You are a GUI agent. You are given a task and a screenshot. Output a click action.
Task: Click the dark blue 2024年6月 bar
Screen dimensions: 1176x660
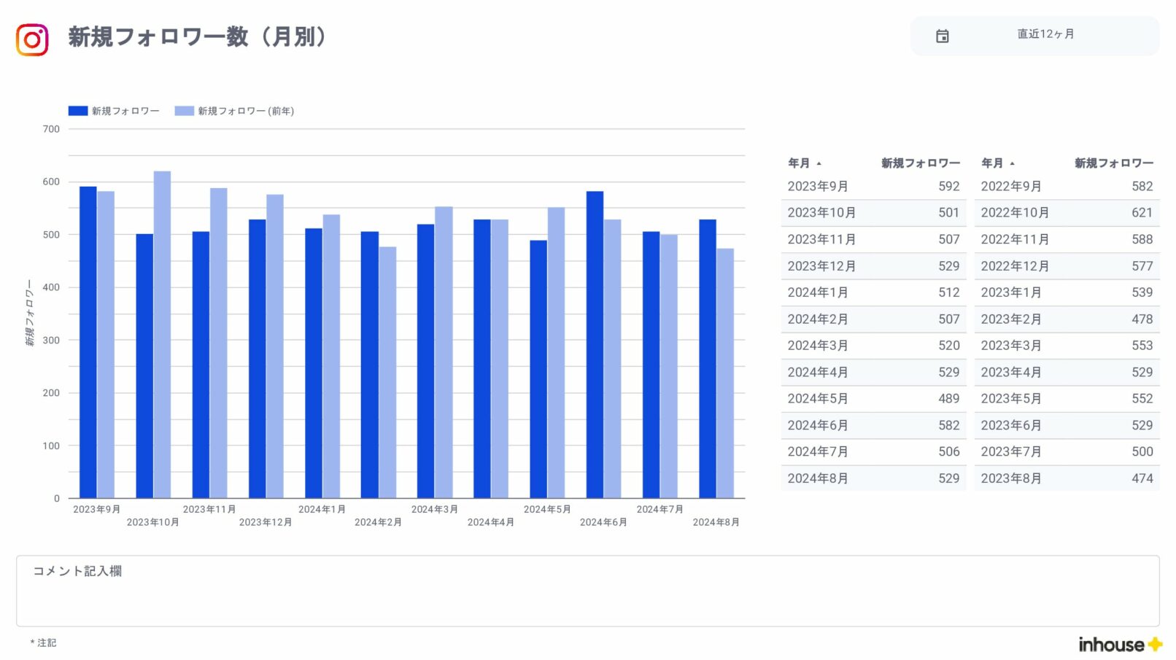coord(595,344)
